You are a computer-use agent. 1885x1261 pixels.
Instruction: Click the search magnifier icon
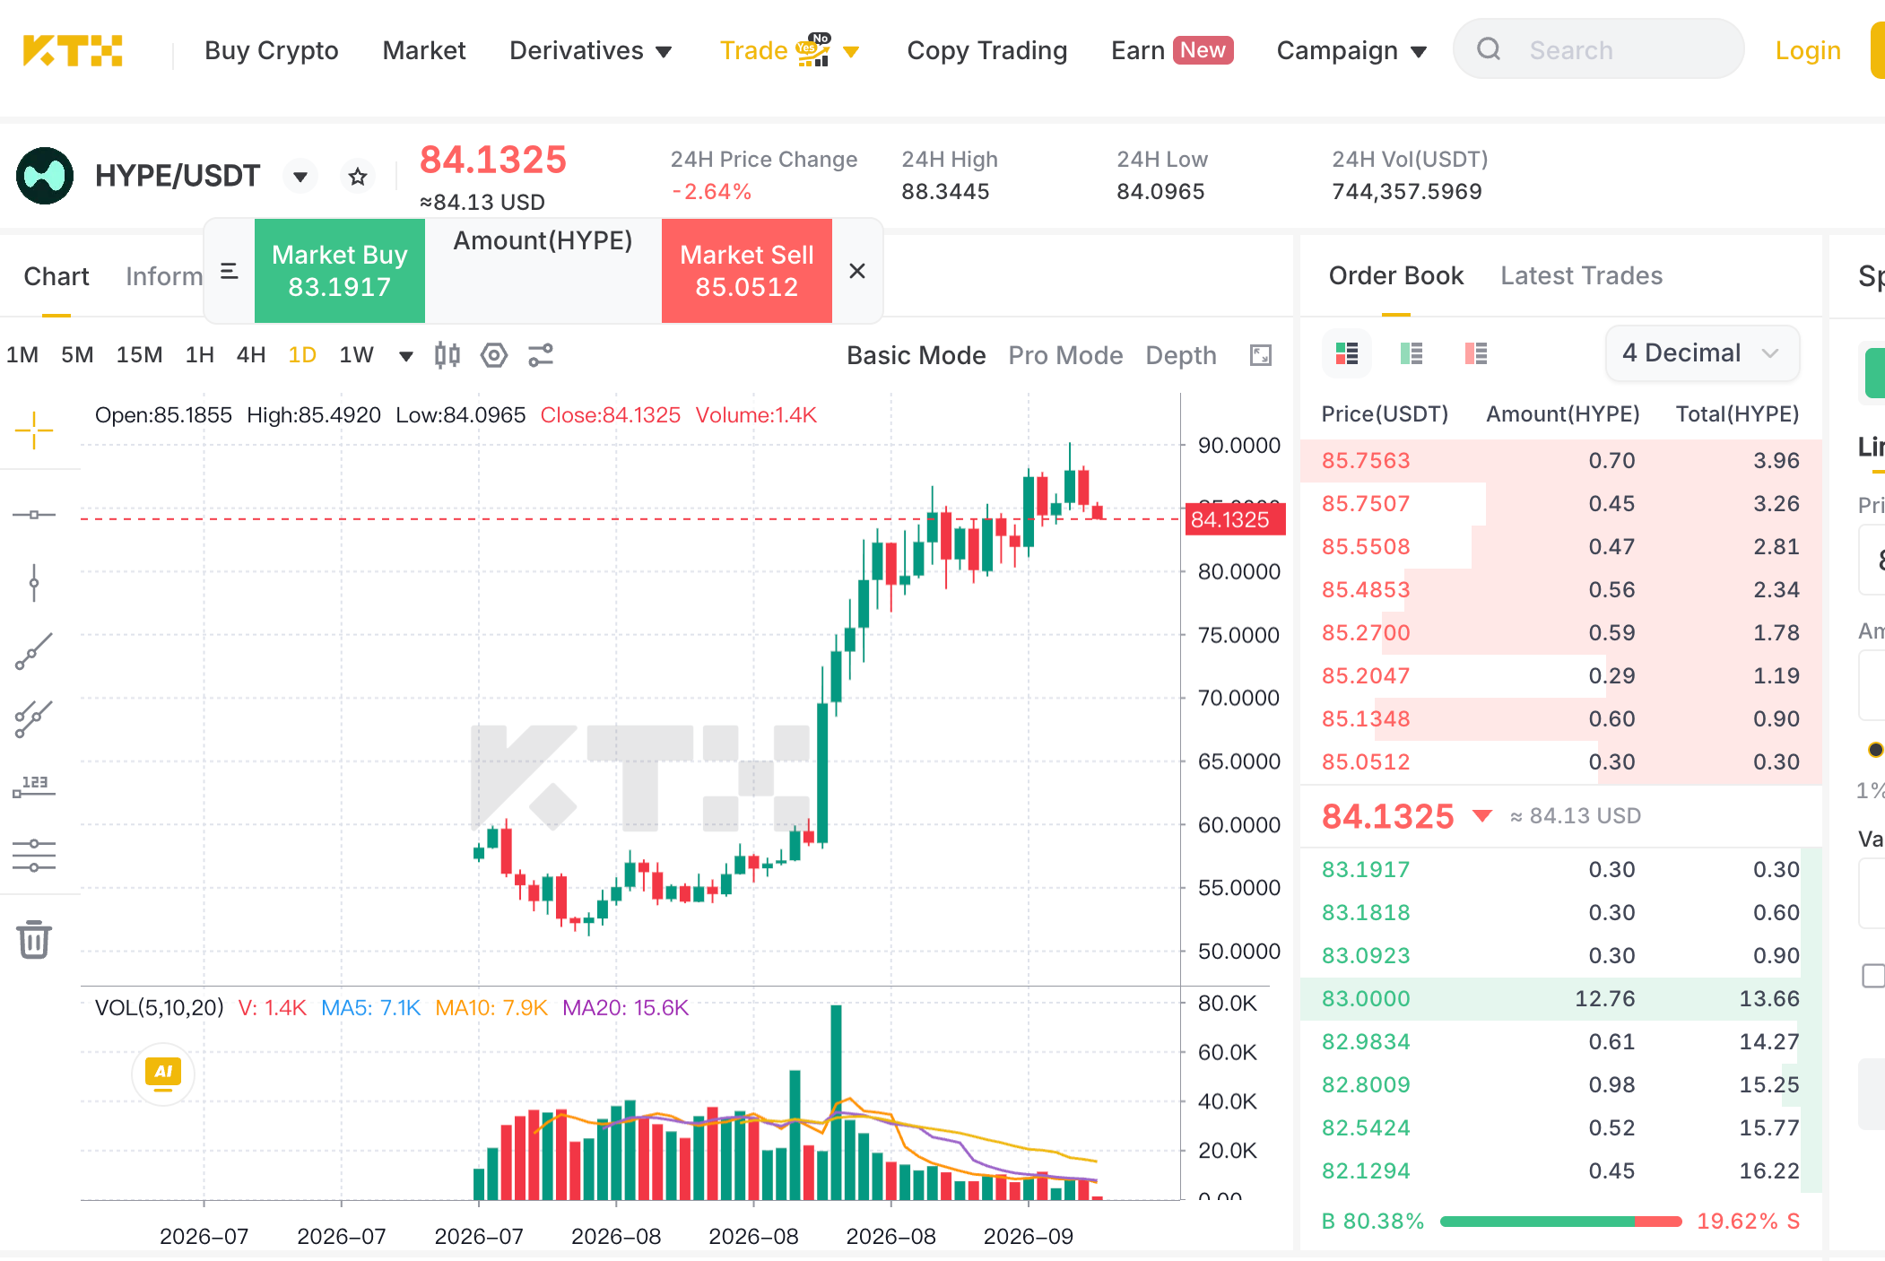coord(1489,49)
